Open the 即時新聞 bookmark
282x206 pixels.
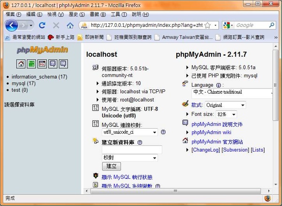coord(90,37)
